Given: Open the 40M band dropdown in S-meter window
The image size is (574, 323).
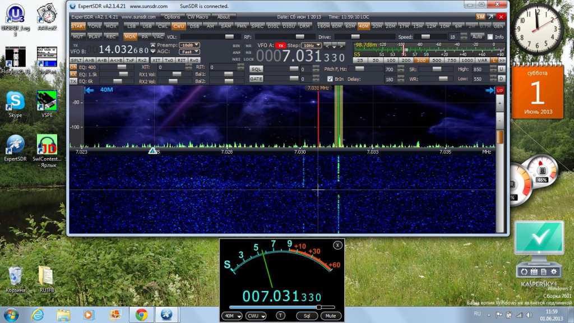Looking at the screenshot, I should (x=232, y=316).
